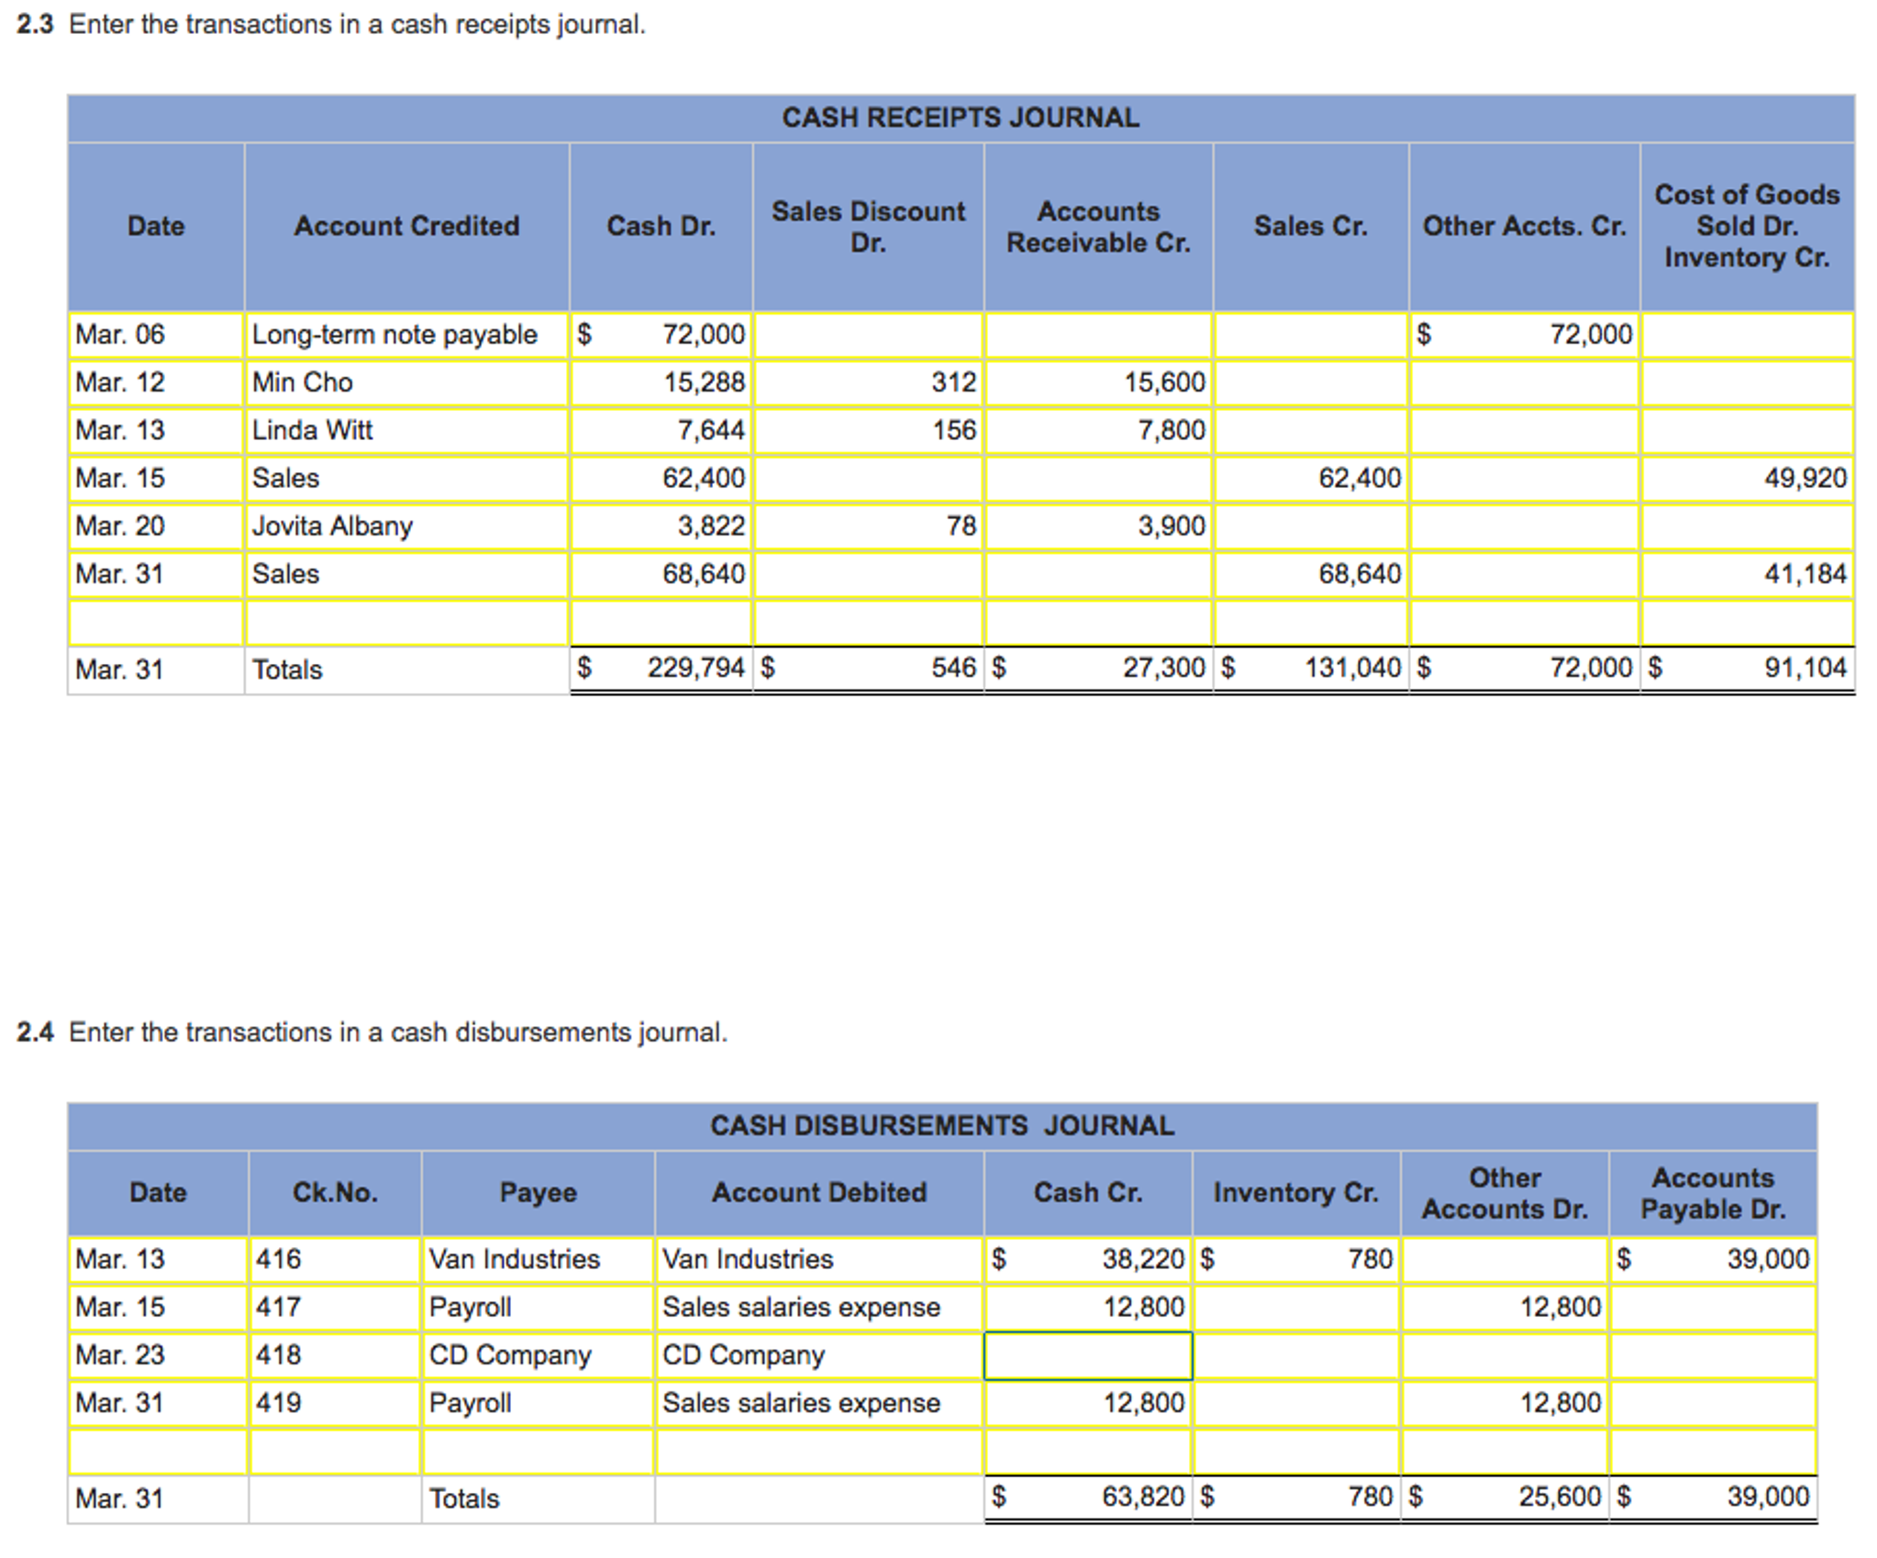Select the Sales Cr. 68,640 cell
This screenshot has width=1877, height=1558.
(x=1311, y=574)
